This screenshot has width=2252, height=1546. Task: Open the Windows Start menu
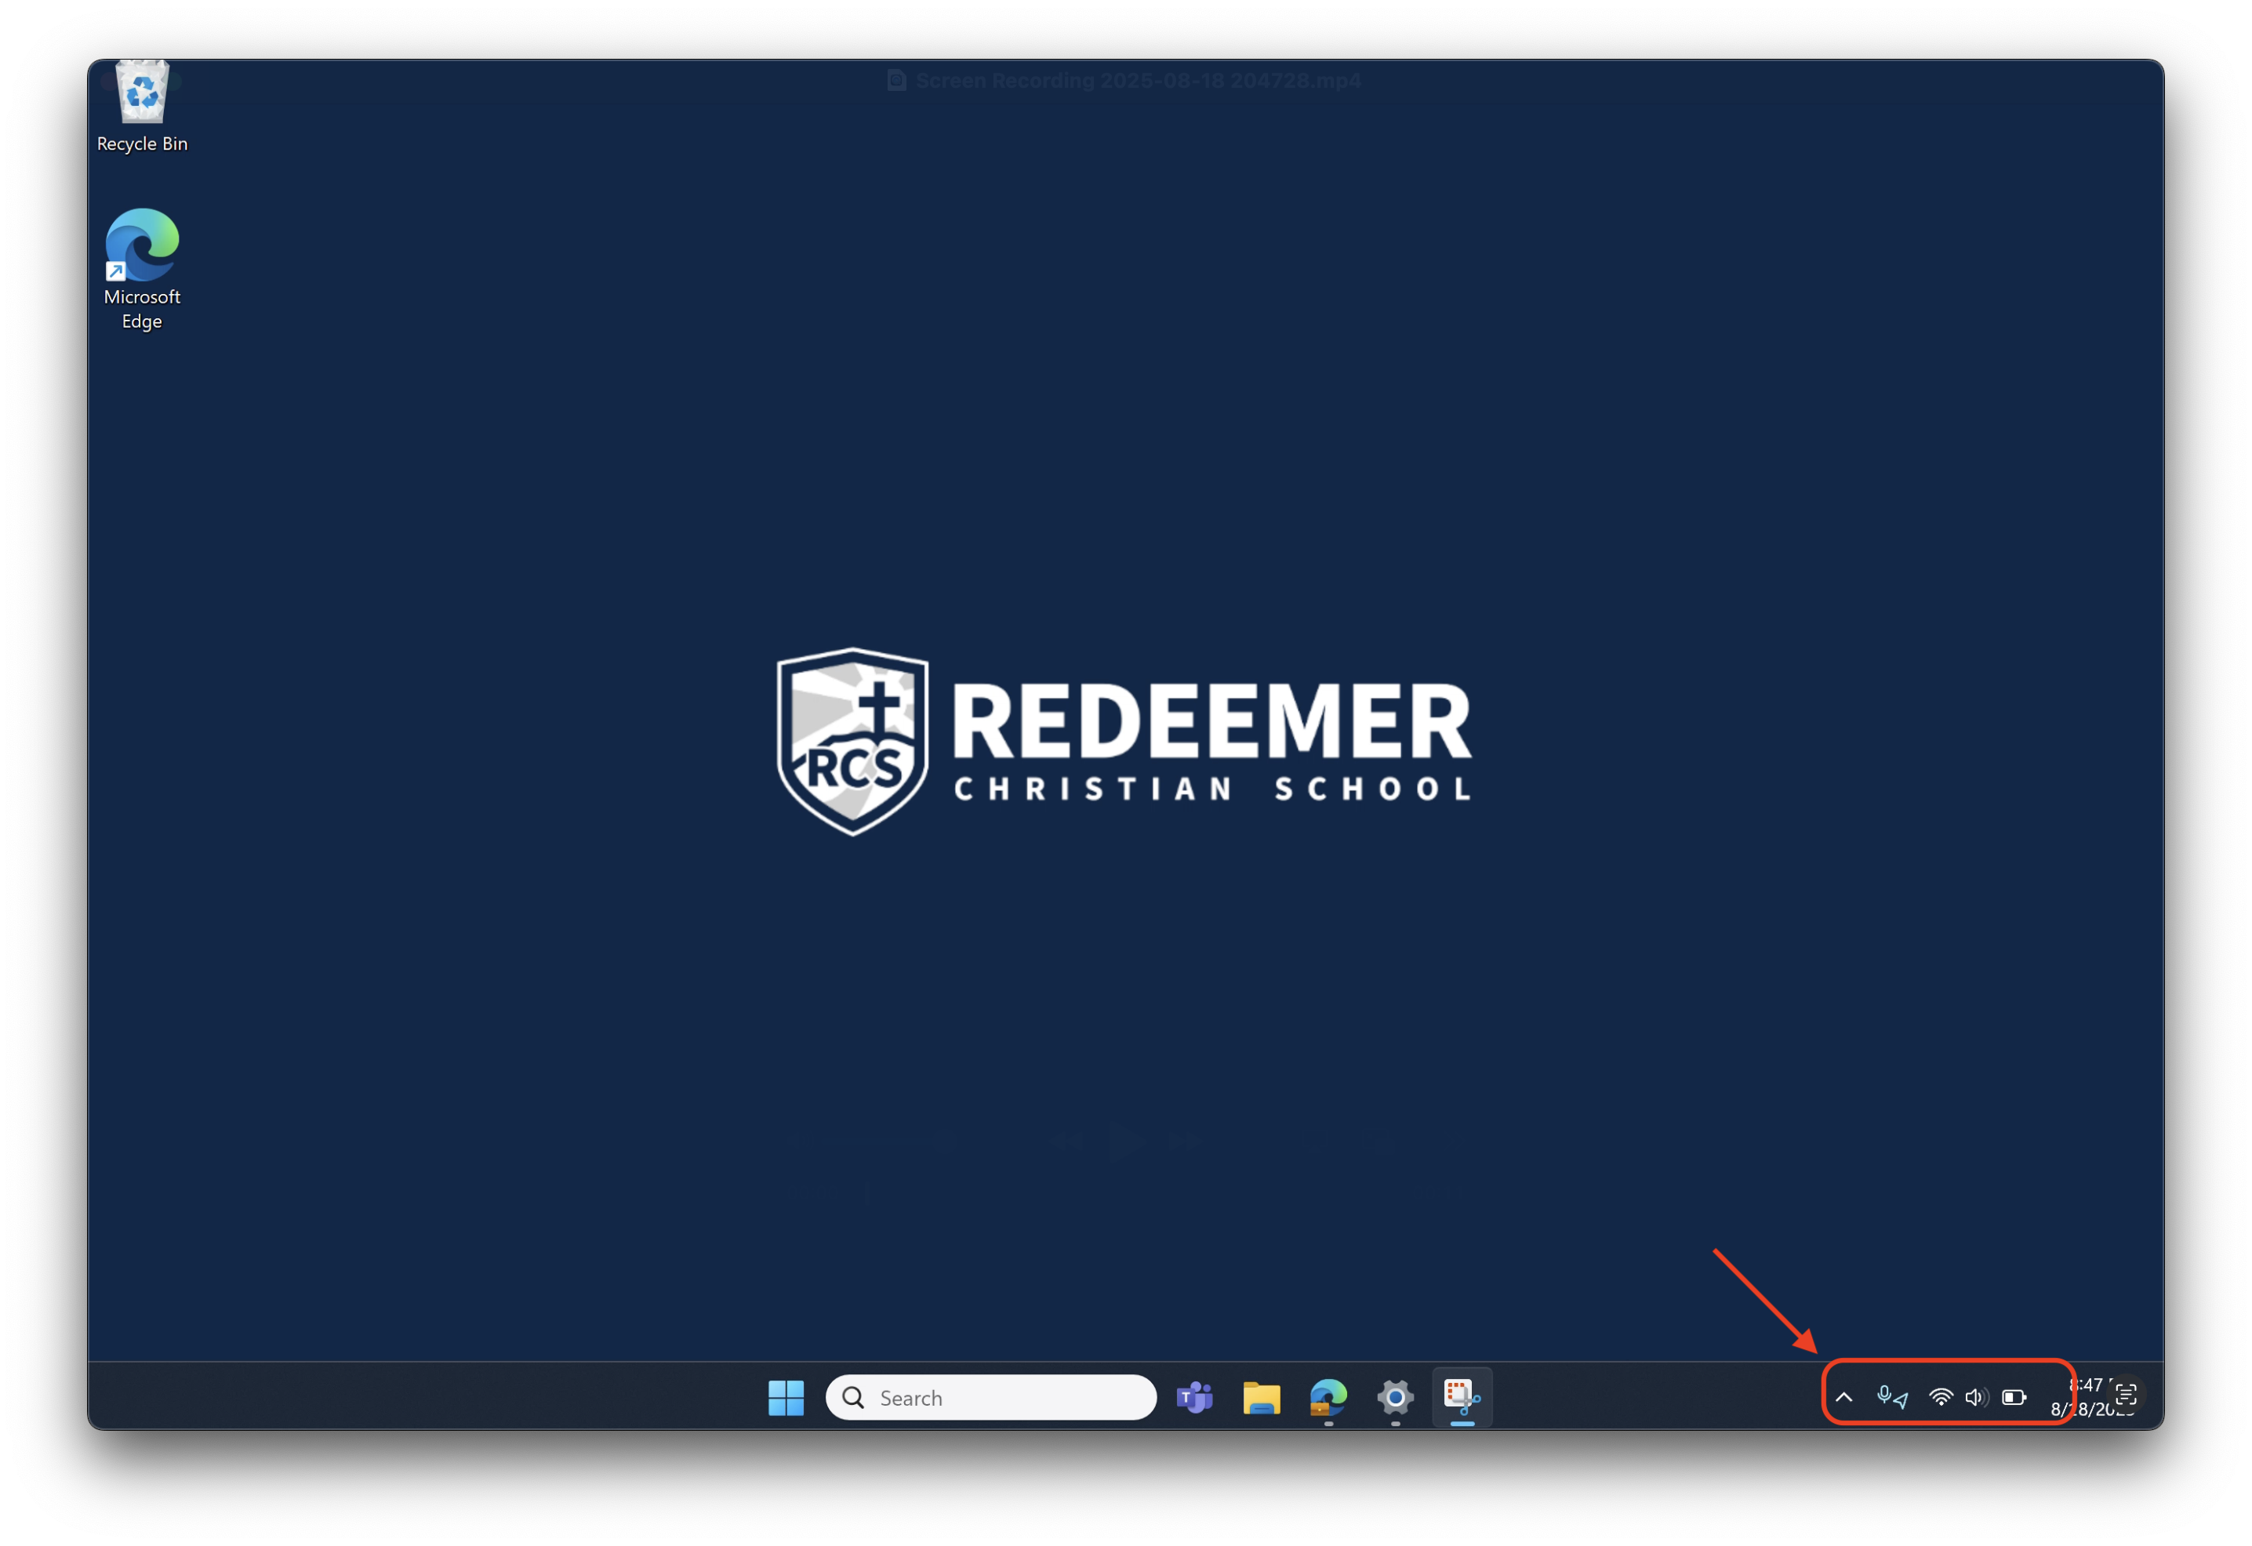click(785, 1397)
